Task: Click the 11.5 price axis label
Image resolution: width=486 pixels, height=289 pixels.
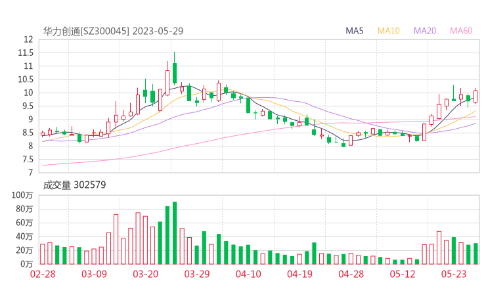Action: (x=26, y=53)
